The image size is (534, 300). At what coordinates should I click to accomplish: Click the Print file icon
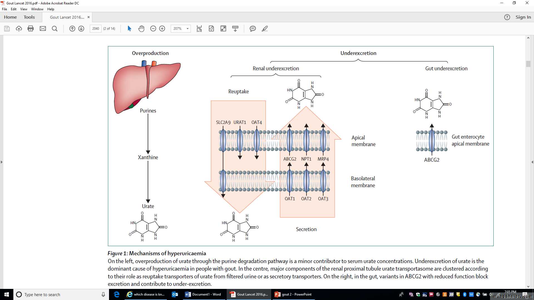(31, 29)
